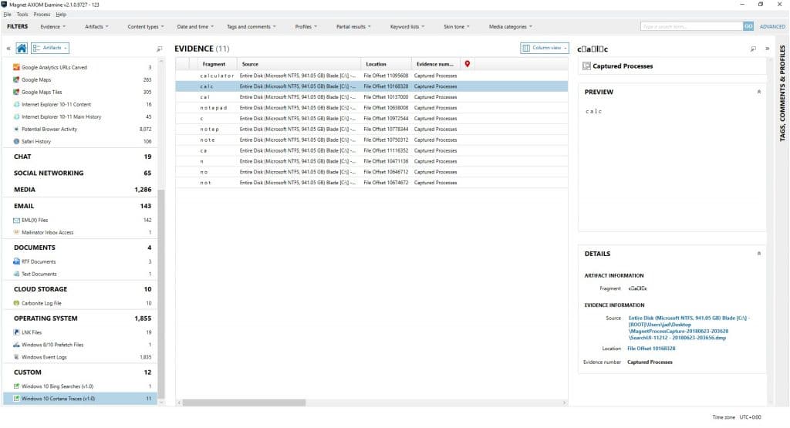Open Internet Explorer 10-11 Content icon
Viewport: 790px width, 428px height.
click(x=16, y=104)
